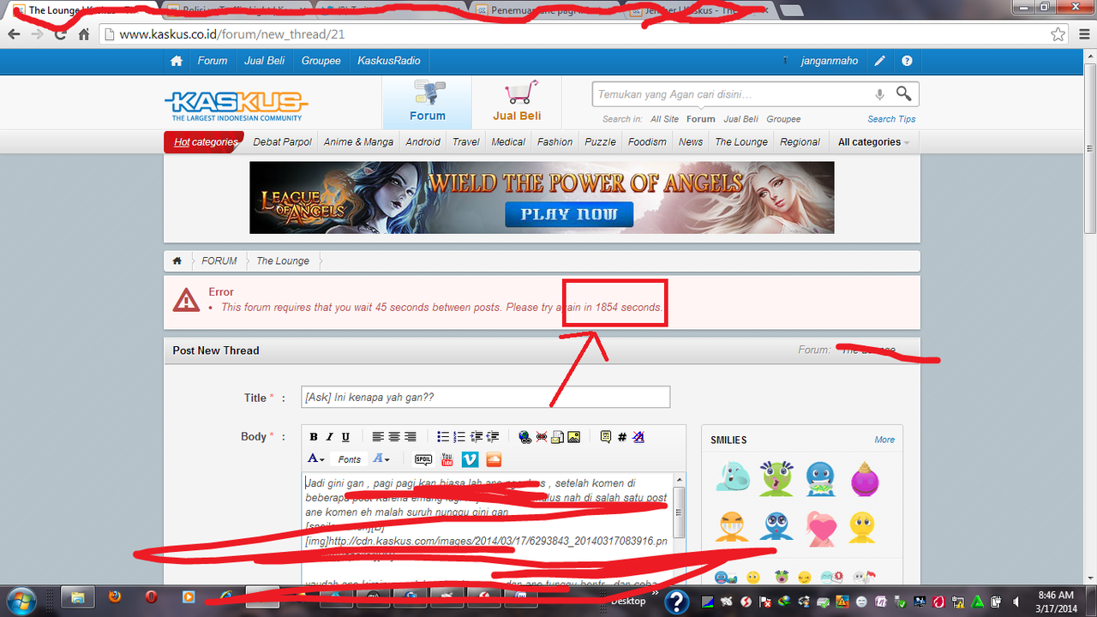Open janganmaho user menu

coord(829,61)
